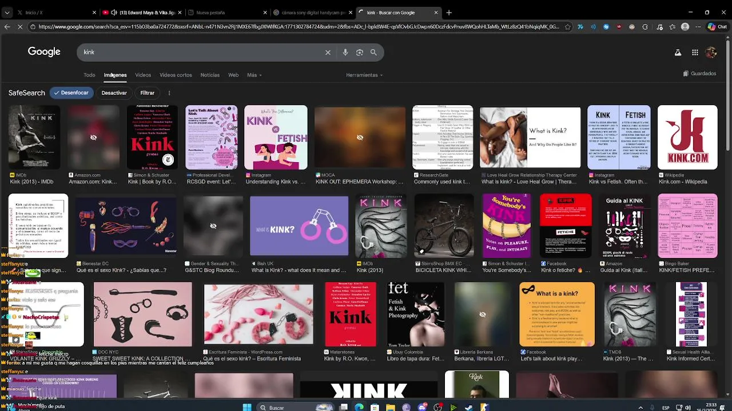
Task: Open Google apps grid
Action: point(695,53)
